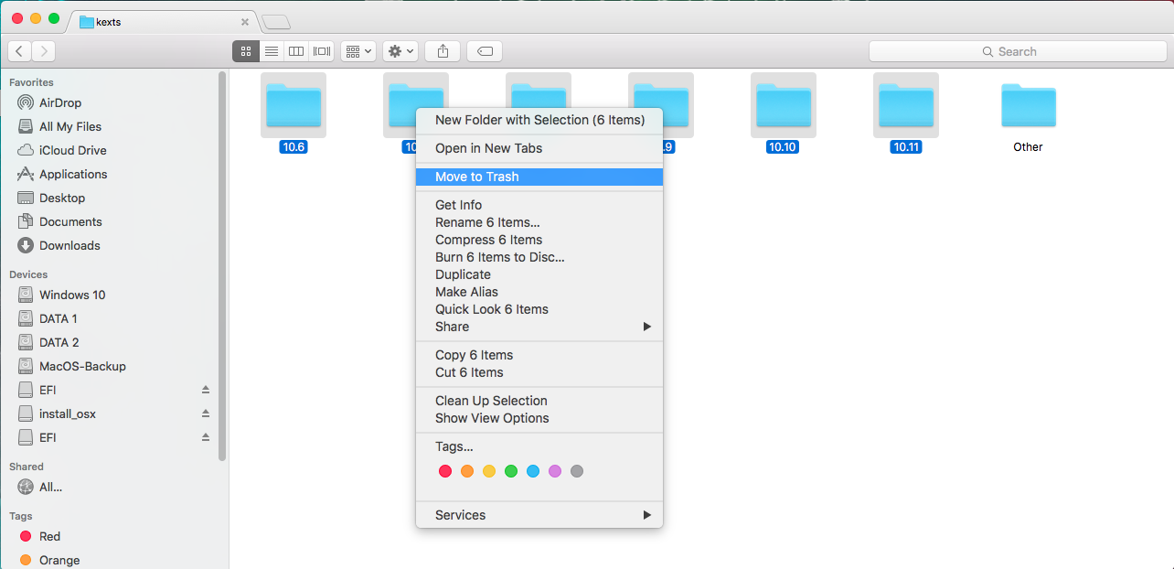
Task: Switch to icon view in toolbar
Action: (x=245, y=51)
